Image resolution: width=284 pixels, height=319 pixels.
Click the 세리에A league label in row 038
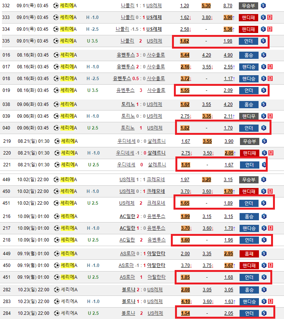(68, 104)
